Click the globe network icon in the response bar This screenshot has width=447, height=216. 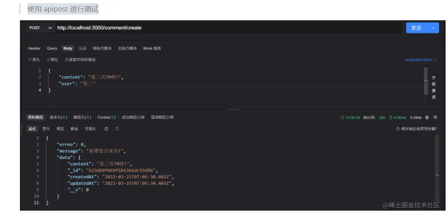pyautogui.click(x=427, y=118)
